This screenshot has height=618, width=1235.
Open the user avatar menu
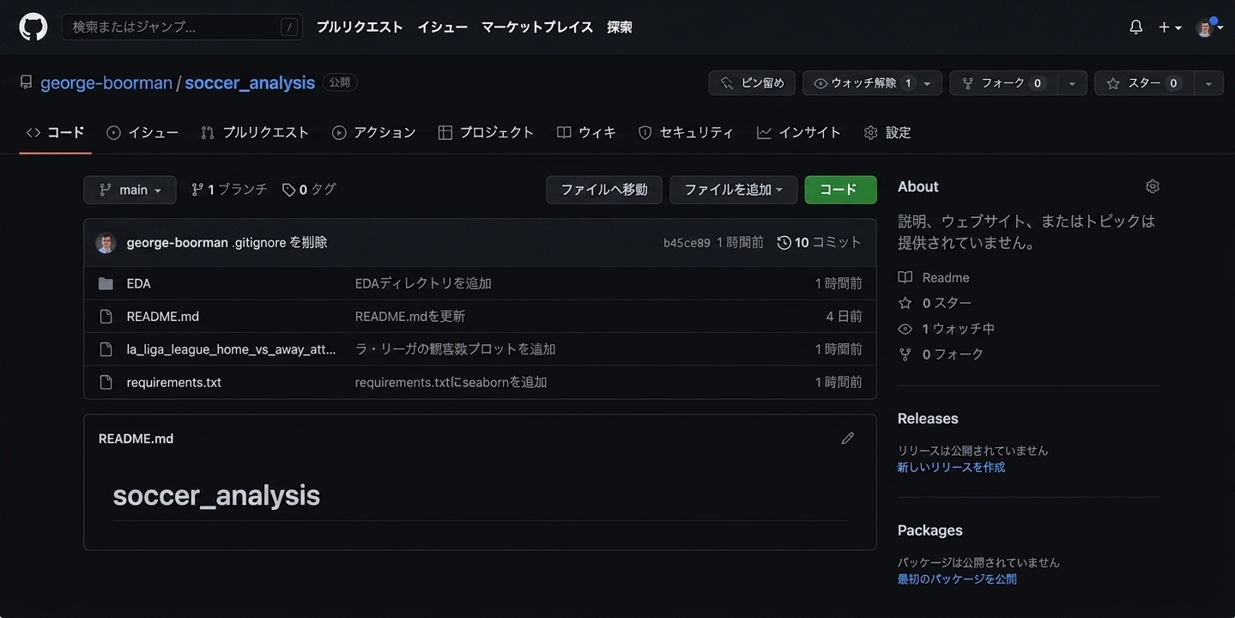coord(1208,27)
